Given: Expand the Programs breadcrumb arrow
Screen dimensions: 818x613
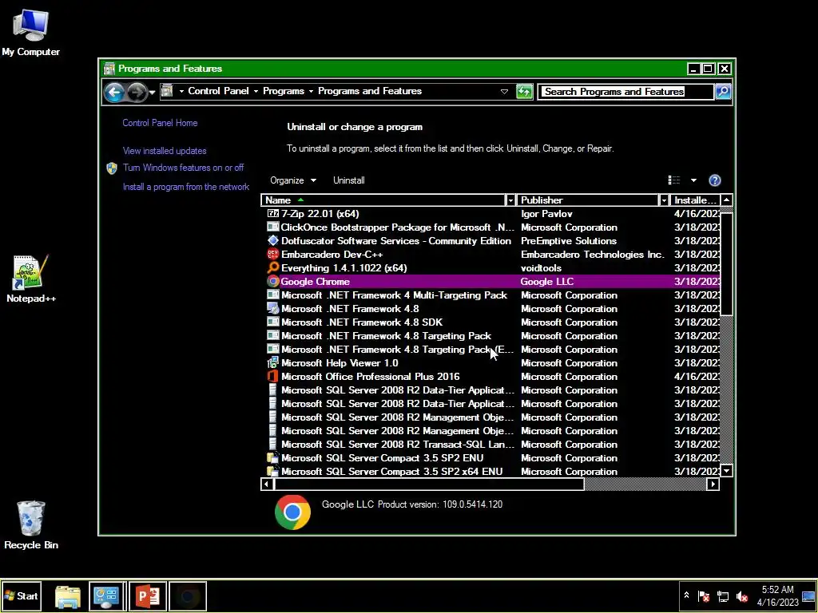Looking at the screenshot, I should pos(311,91).
